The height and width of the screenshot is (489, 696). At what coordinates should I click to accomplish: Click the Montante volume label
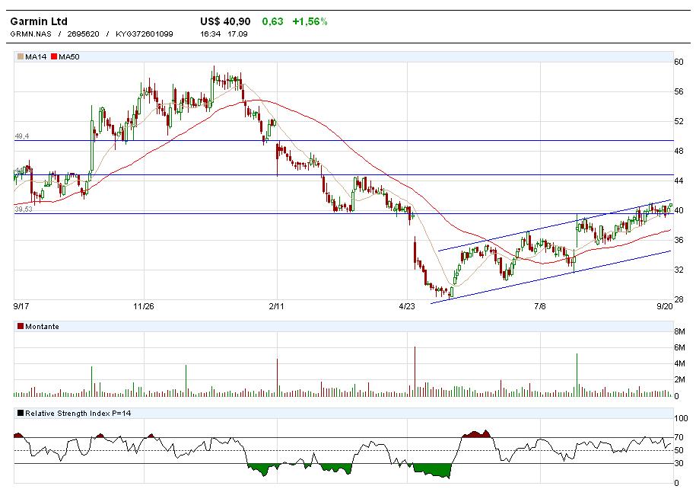42,326
